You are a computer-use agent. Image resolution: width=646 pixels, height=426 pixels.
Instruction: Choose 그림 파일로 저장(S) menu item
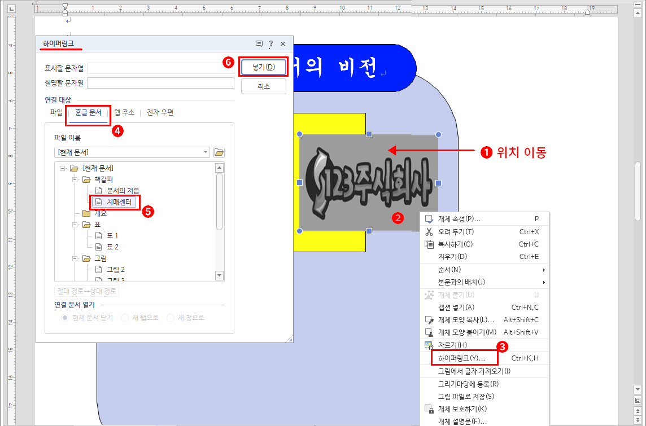tap(485, 396)
